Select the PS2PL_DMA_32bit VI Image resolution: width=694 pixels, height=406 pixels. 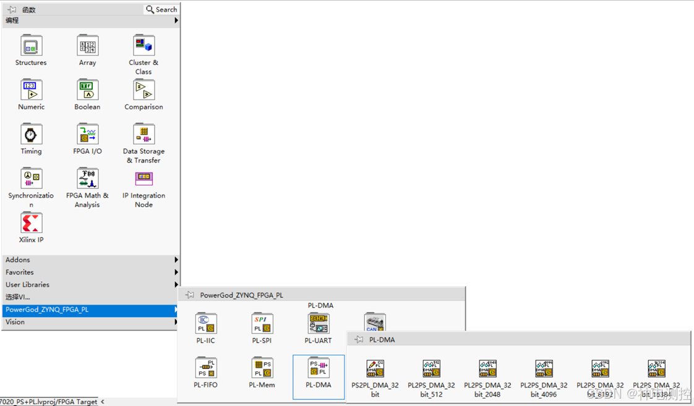coord(375,368)
